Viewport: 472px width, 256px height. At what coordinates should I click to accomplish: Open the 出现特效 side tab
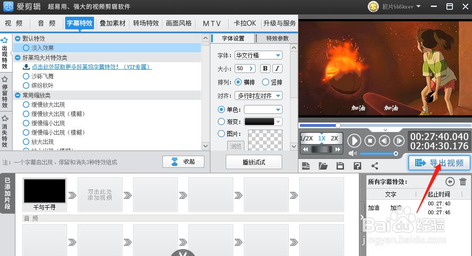(5, 53)
